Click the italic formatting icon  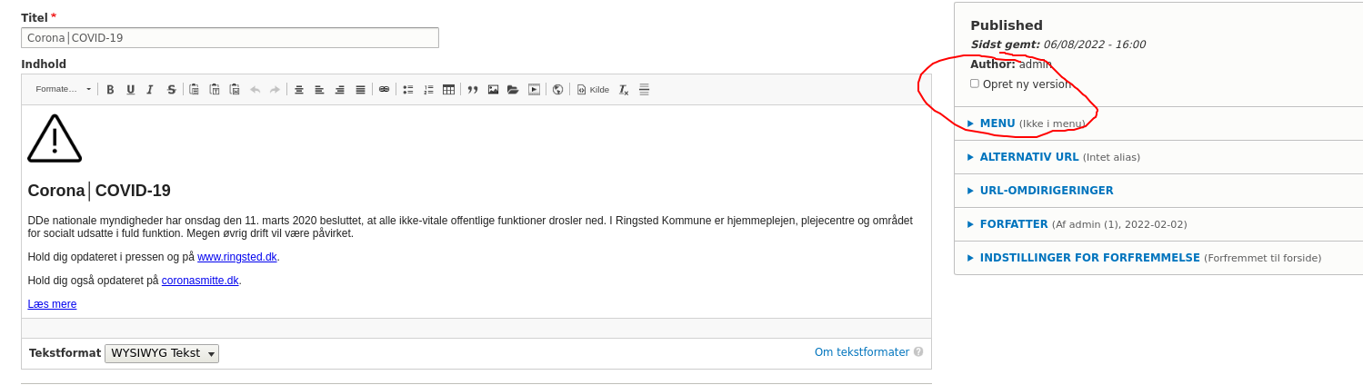150,90
